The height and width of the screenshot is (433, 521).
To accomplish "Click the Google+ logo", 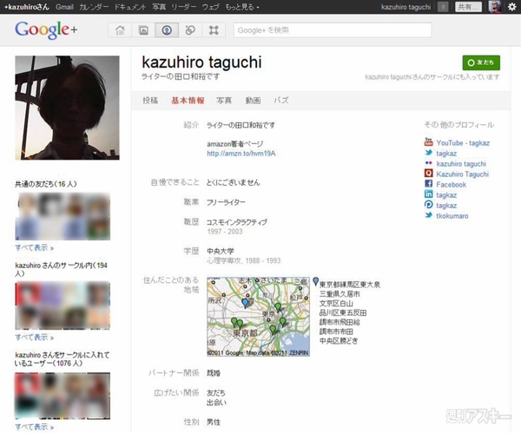I will (46, 30).
